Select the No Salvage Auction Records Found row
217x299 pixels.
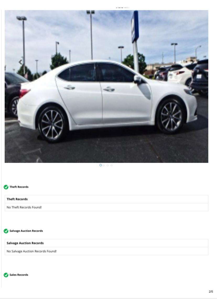pyautogui.click(x=106, y=251)
